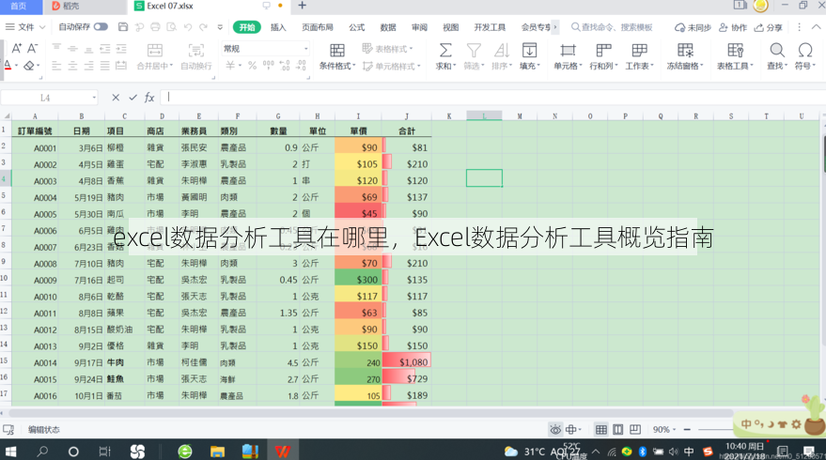Image resolution: width=826 pixels, height=460 pixels.
Task: Click the WPS Office icon in taskbar
Action: pos(282,451)
